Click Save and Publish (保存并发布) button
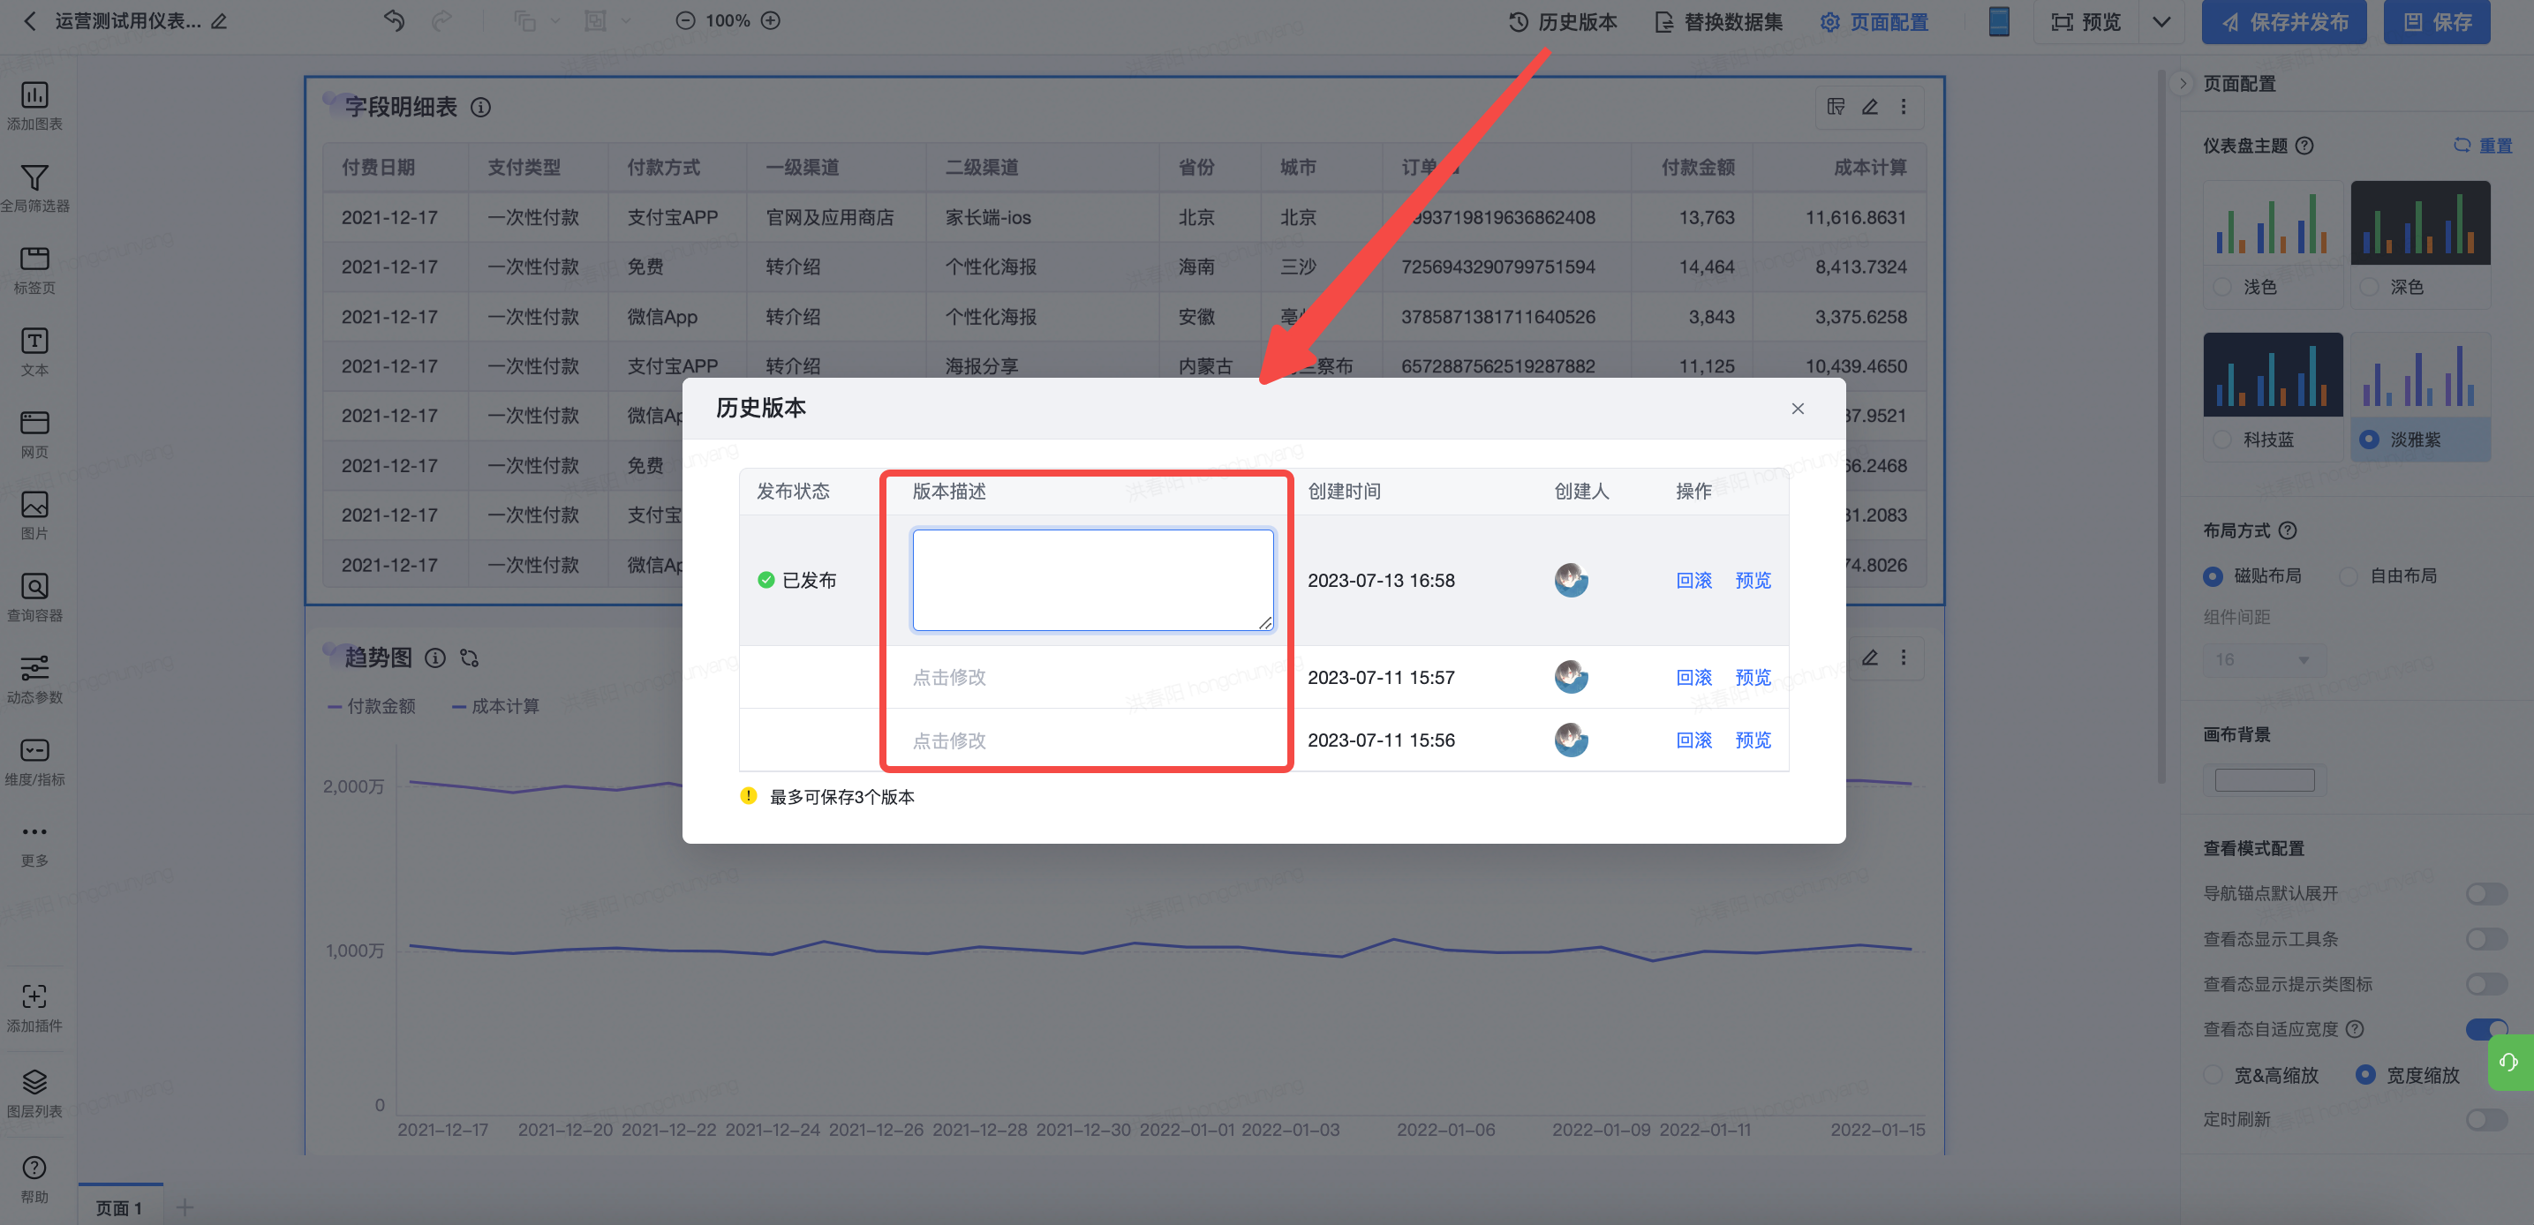Screen dimensions: 2534x1225 [x=2284, y=22]
